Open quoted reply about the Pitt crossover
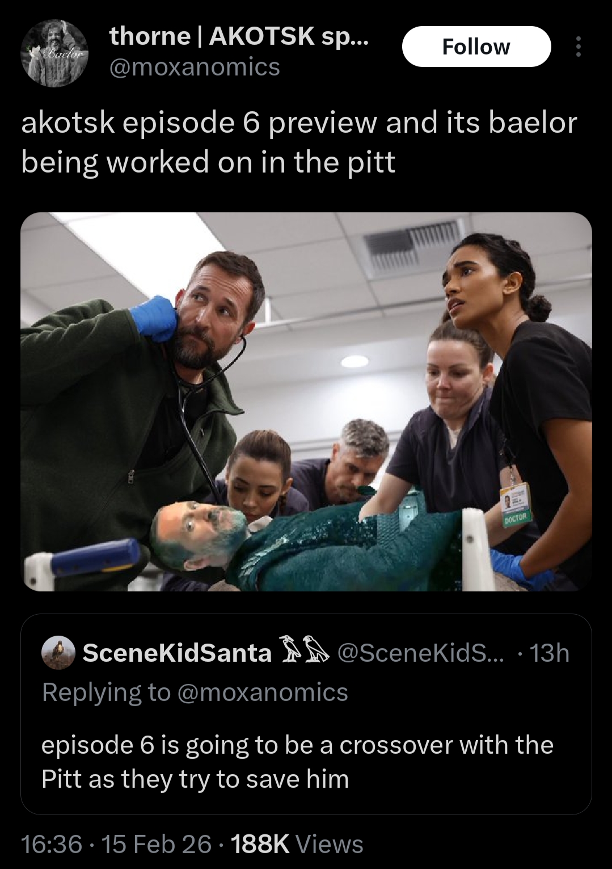The width and height of the screenshot is (612, 869). click(297, 761)
